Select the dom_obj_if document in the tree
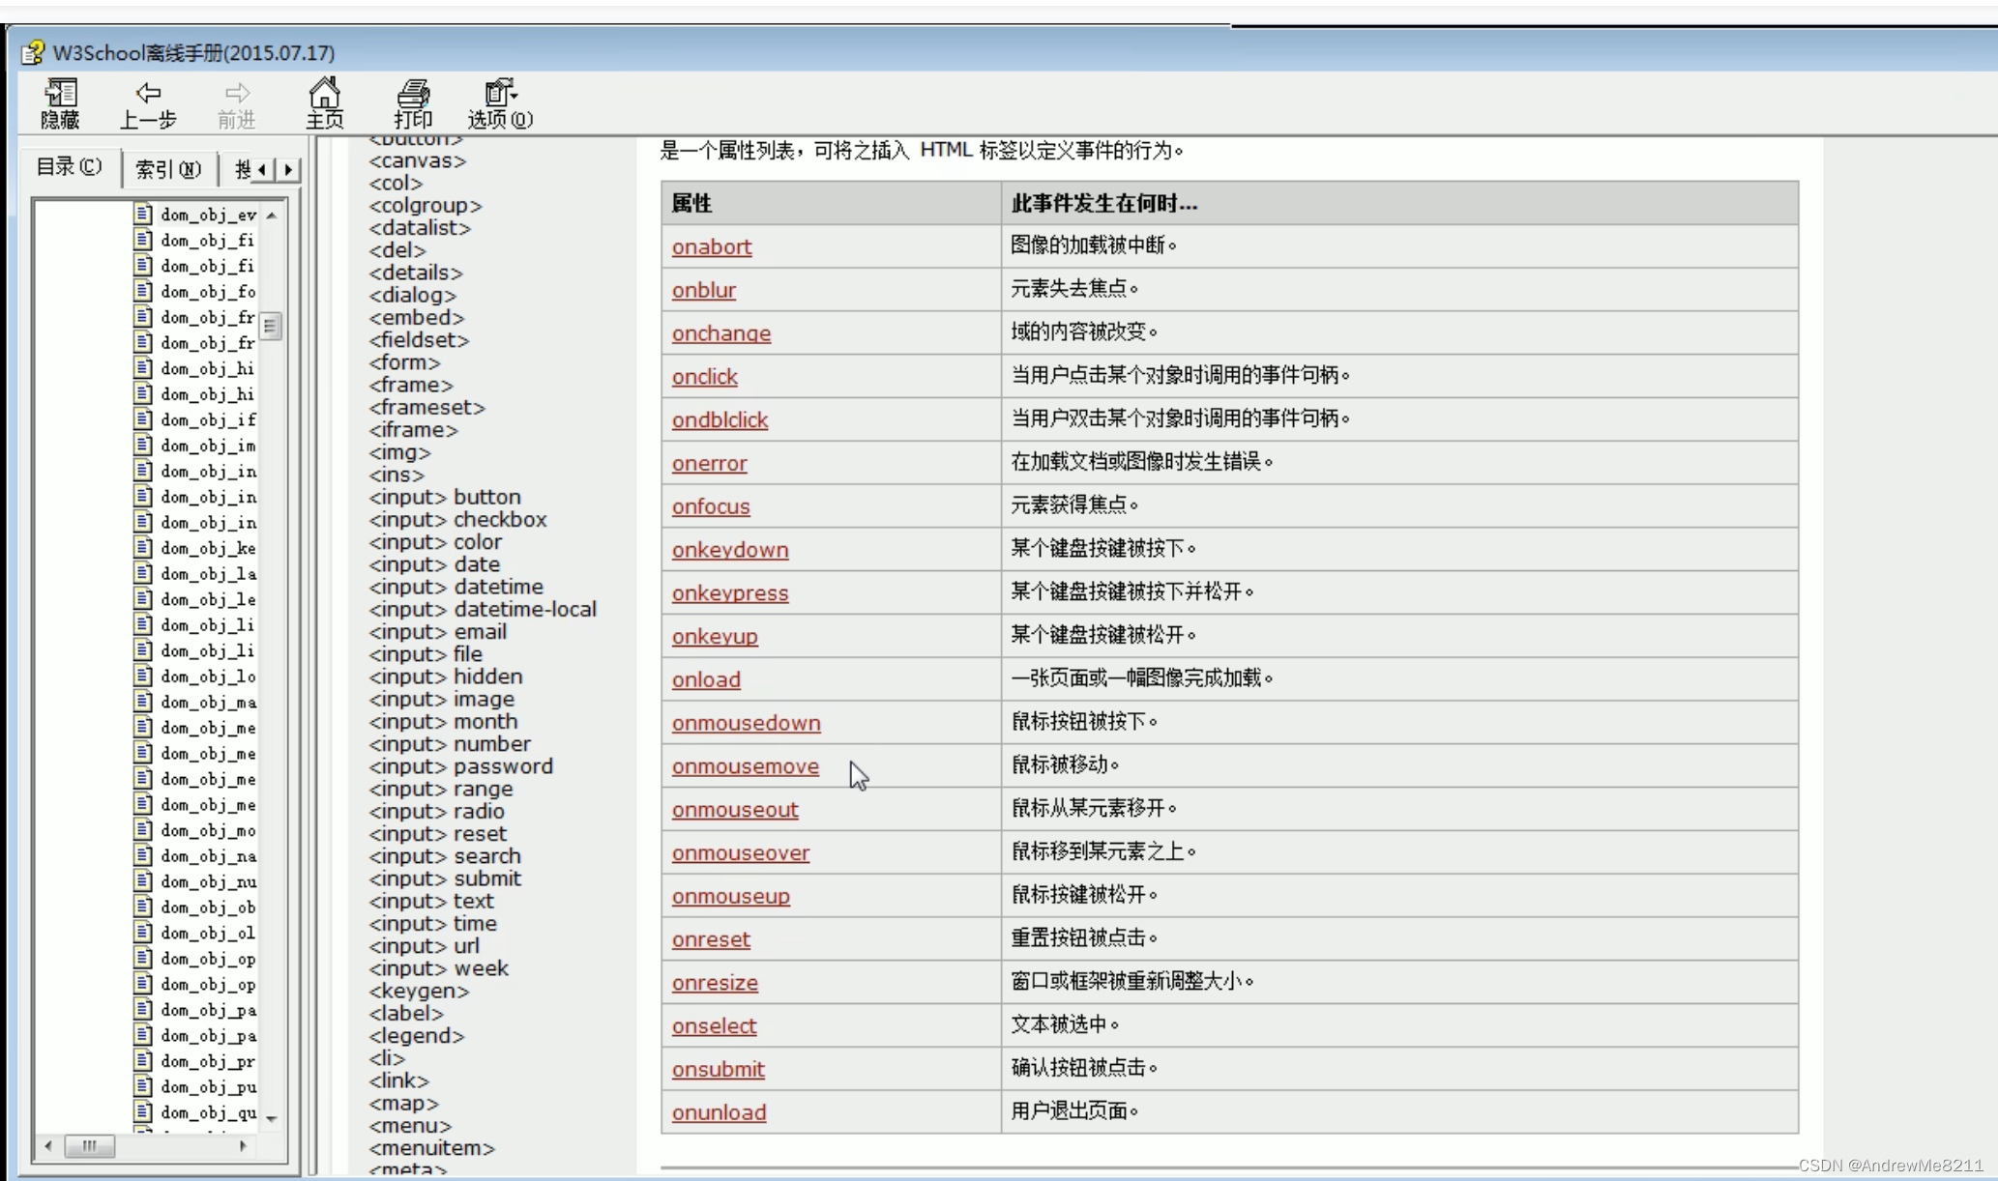 (208, 419)
